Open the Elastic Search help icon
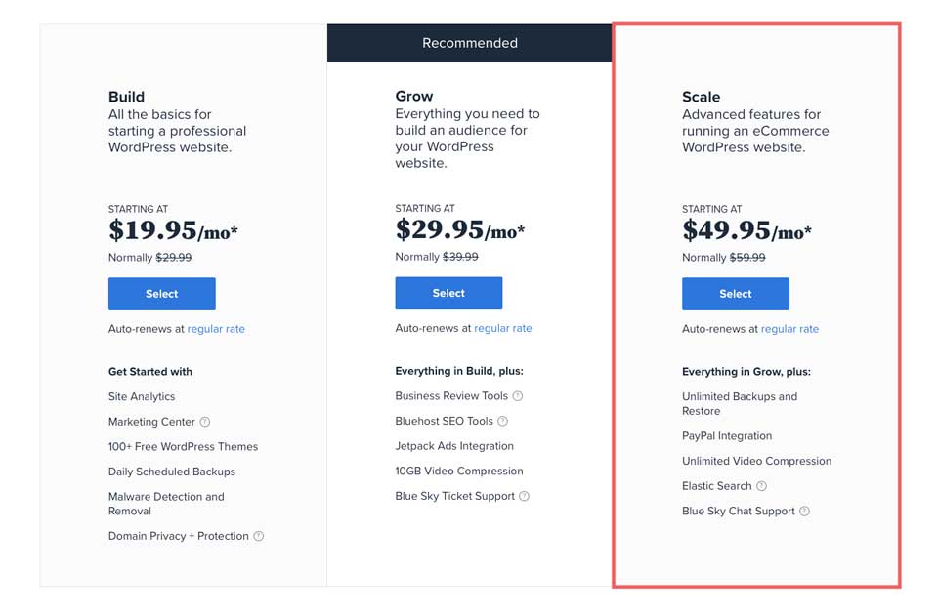938x615 pixels. [761, 486]
